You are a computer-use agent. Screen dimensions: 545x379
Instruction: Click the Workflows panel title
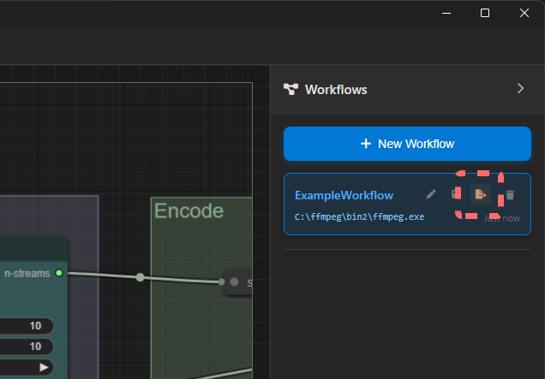336,90
